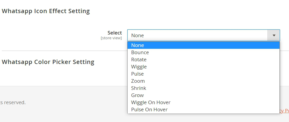Choose the Wiggle effect option
Image resolution: width=289 pixels, height=122 pixels.
coord(139,67)
